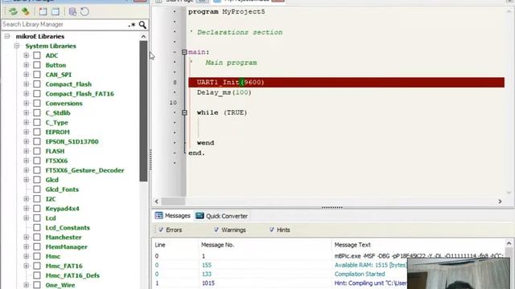Click the Quick Converter icon

point(200,216)
